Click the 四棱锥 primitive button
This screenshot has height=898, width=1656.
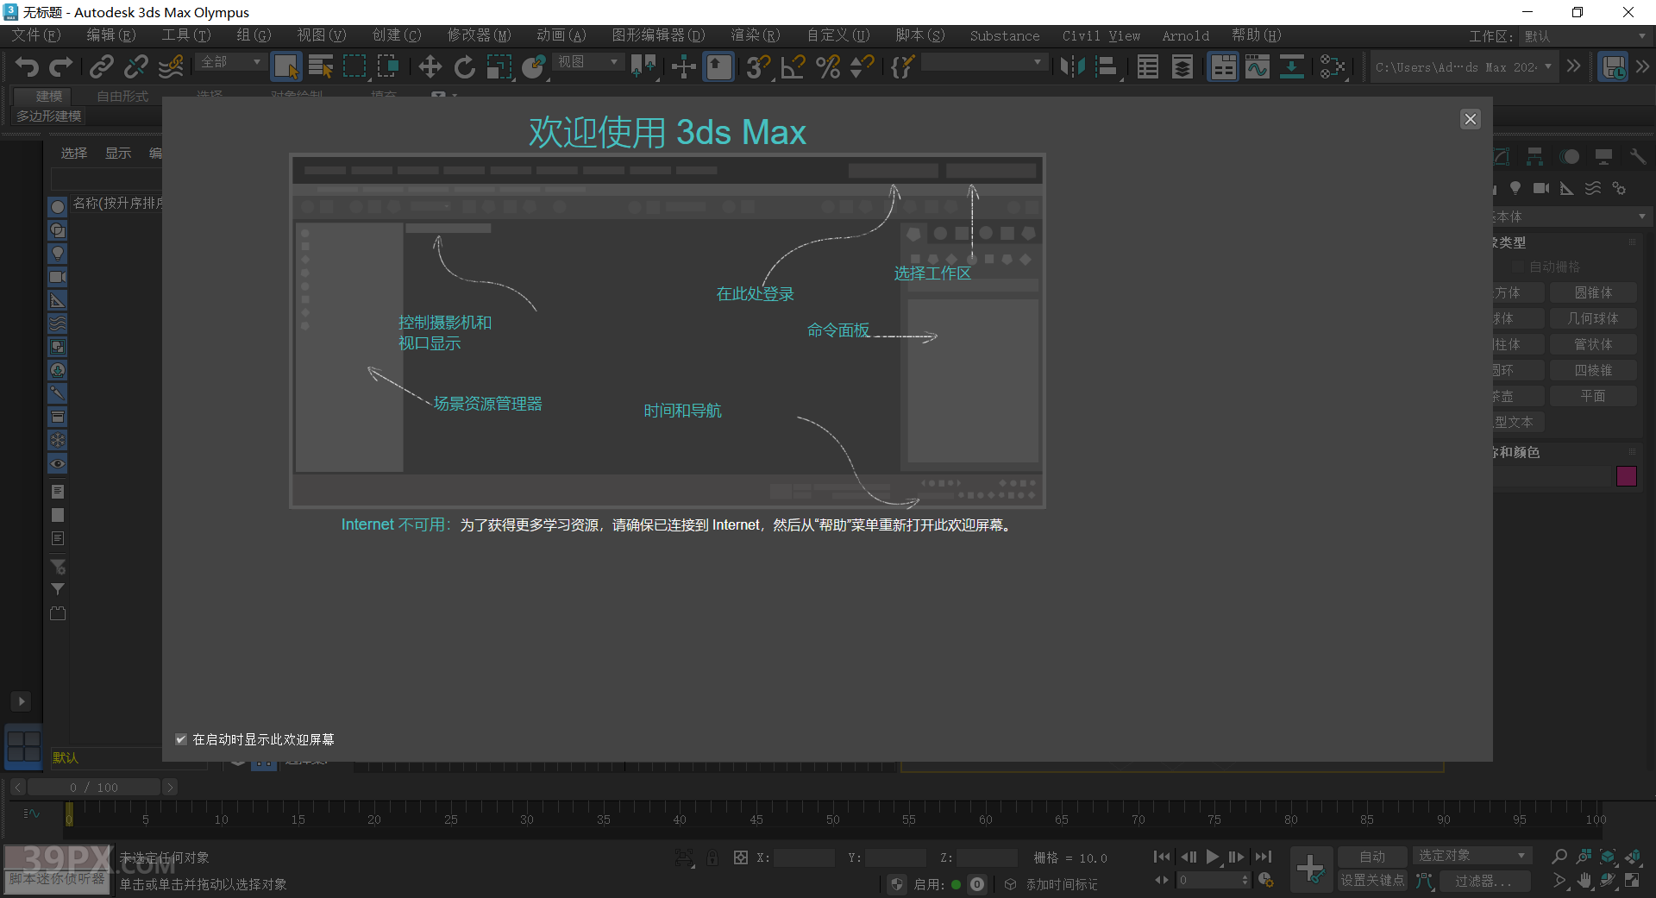coord(1593,370)
